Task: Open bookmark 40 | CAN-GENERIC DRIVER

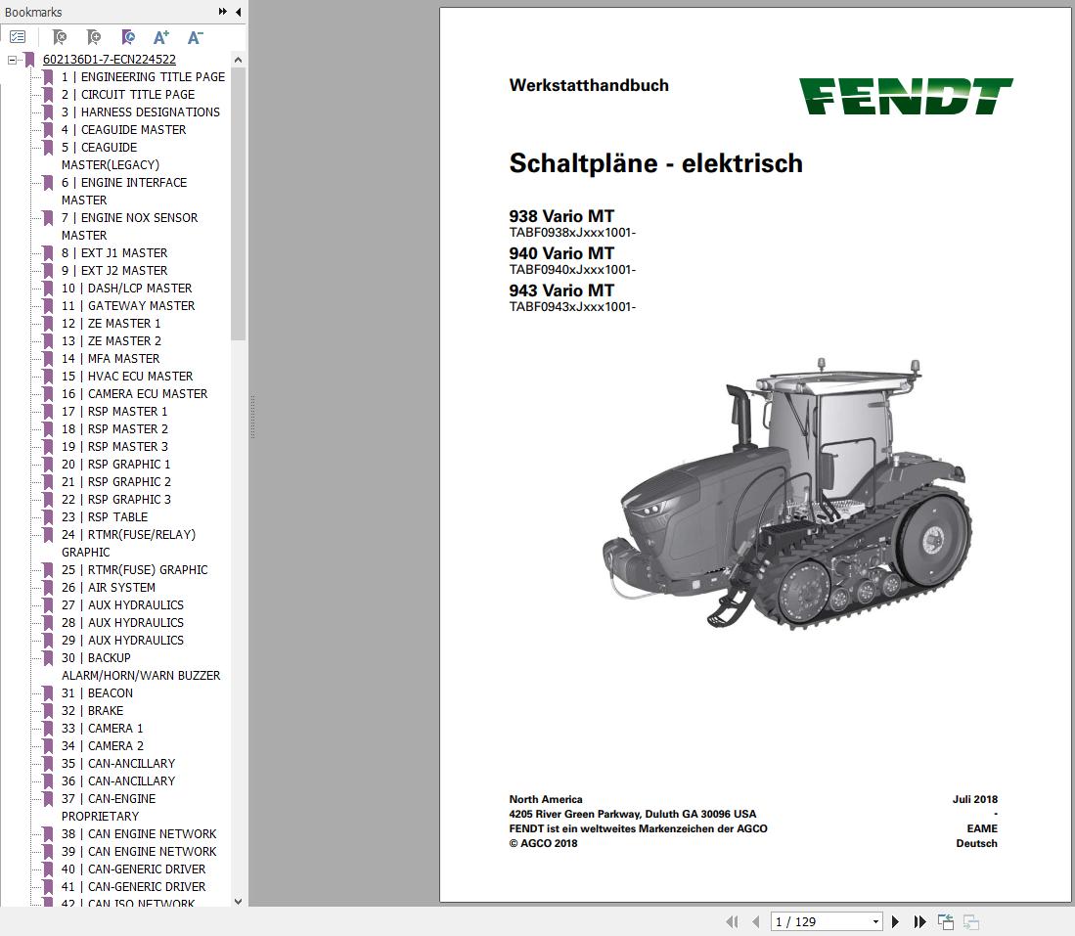Action: (x=134, y=869)
